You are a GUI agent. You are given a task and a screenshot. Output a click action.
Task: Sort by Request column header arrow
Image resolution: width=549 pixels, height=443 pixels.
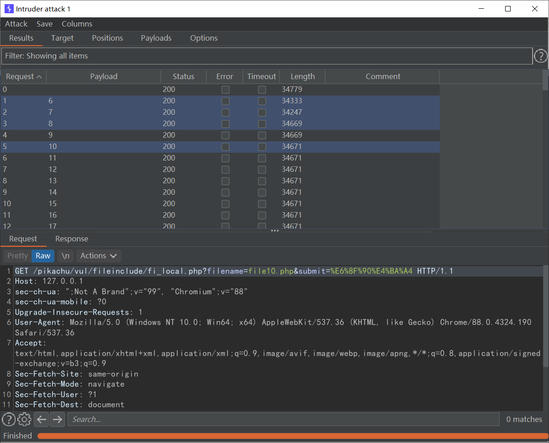(39, 77)
